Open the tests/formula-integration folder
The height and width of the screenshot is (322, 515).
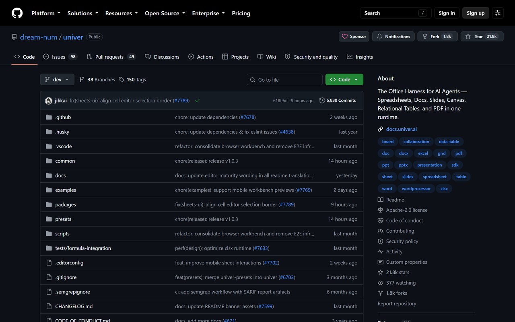pyautogui.click(x=83, y=248)
